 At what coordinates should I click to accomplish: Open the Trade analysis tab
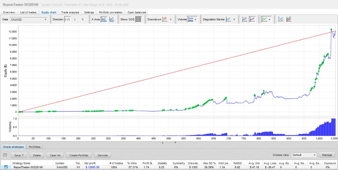[x=70, y=12]
